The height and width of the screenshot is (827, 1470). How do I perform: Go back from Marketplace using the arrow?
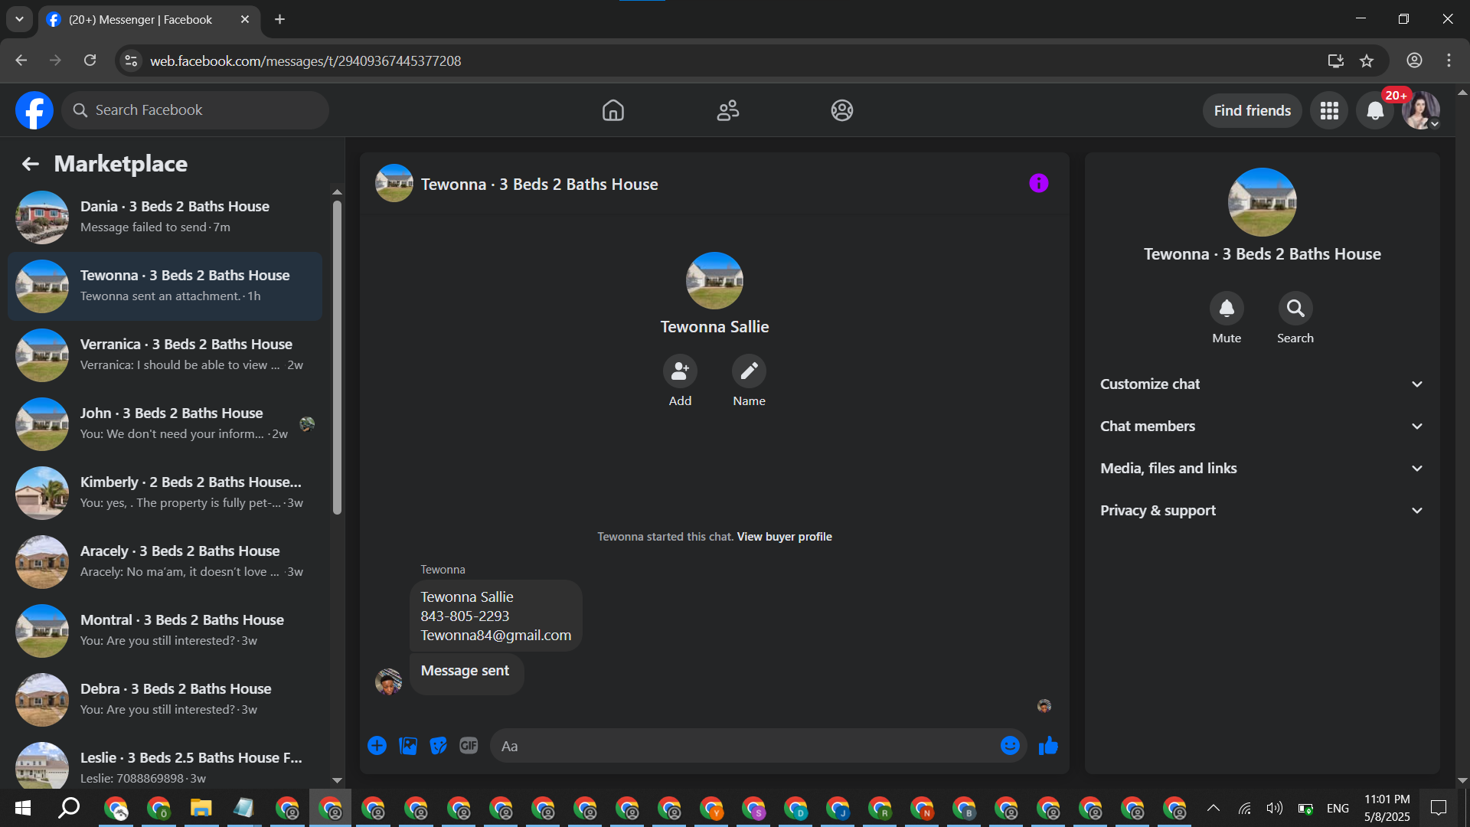pyautogui.click(x=30, y=163)
